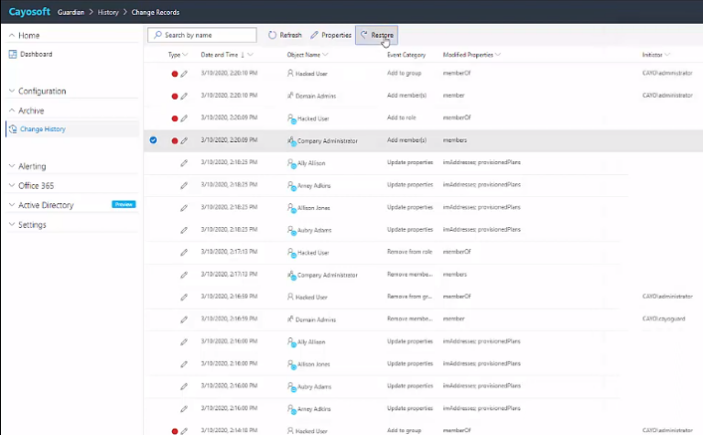The image size is (703, 435).
Task: Click the magnifier icon in the search box
Action: click(157, 35)
